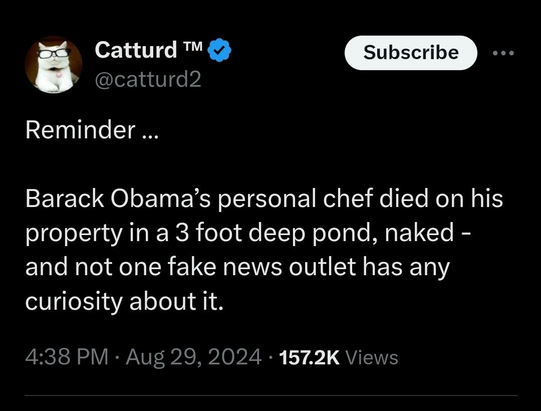The width and height of the screenshot is (541, 411).
Task: Click the word "chef" in the tweet
Action: 348,199
